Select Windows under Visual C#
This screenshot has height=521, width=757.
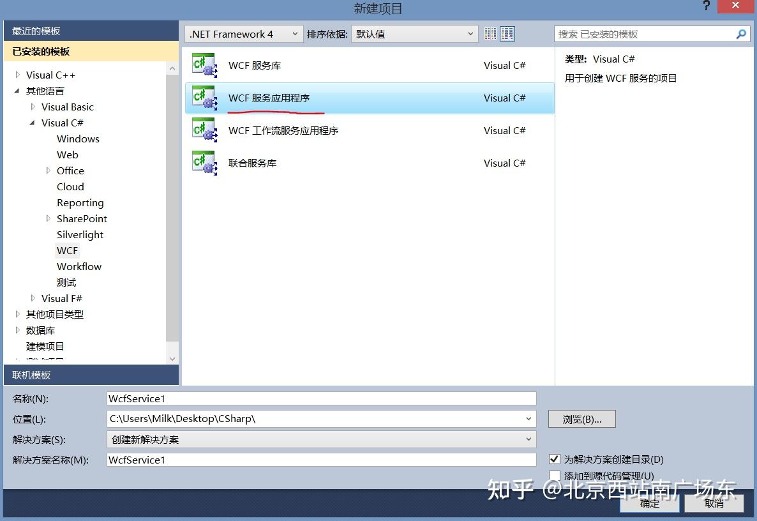(x=79, y=139)
